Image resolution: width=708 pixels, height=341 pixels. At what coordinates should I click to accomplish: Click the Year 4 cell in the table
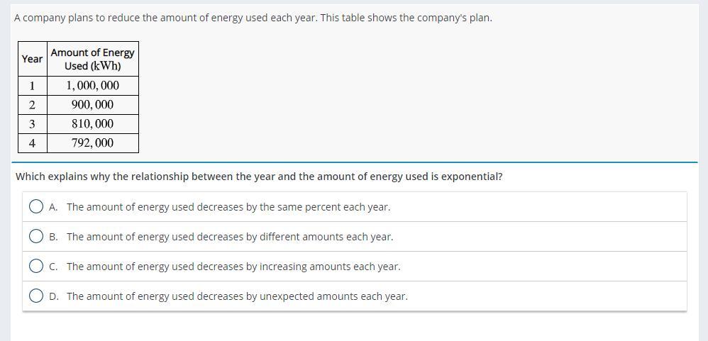pyautogui.click(x=32, y=143)
